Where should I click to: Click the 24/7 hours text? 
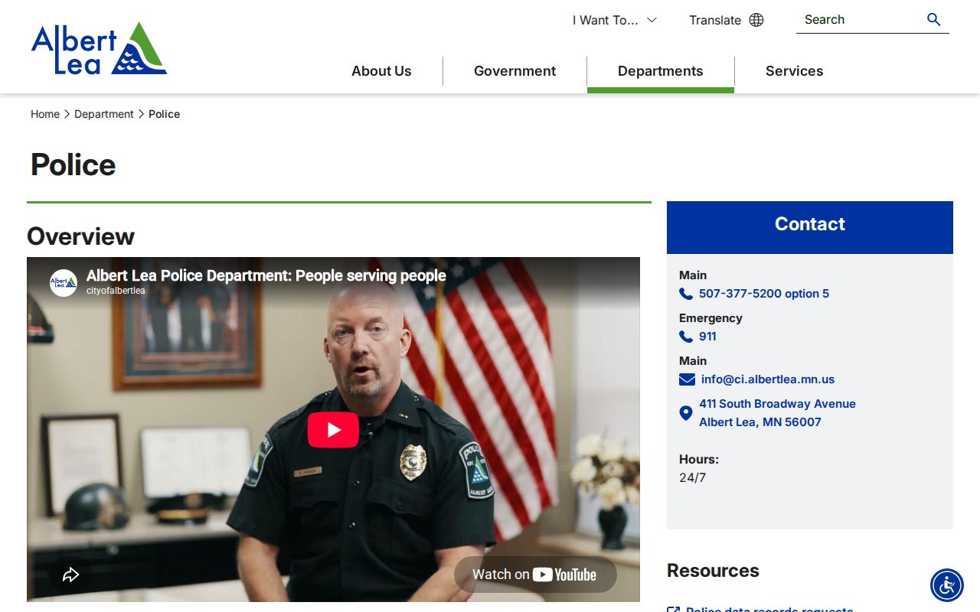point(692,478)
